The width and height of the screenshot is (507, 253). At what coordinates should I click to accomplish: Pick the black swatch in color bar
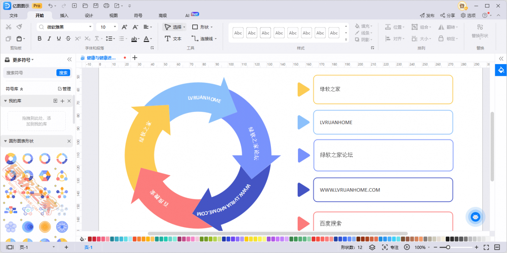pyautogui.click(x=448, y=239)
